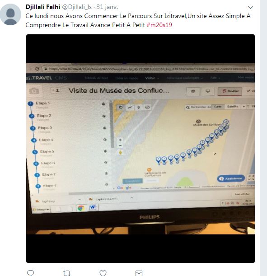This screenshot has height=276, width=267.
Task: Expand the tweet options chevron
Action: coord(250,8)
